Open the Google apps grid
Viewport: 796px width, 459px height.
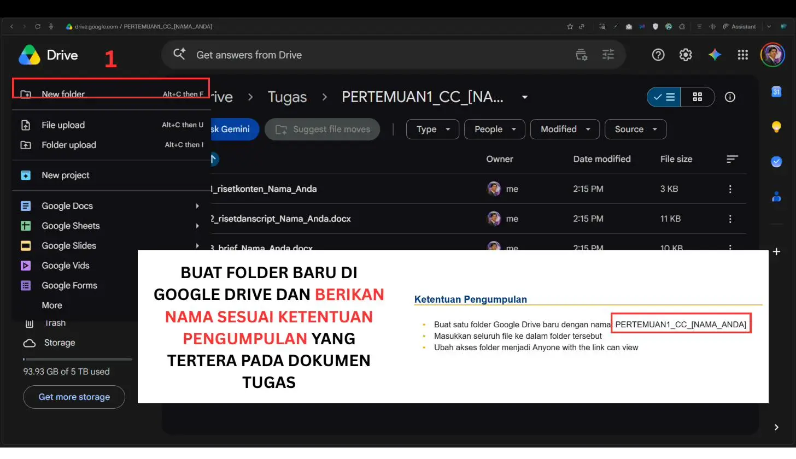click(x=742, y=55)
